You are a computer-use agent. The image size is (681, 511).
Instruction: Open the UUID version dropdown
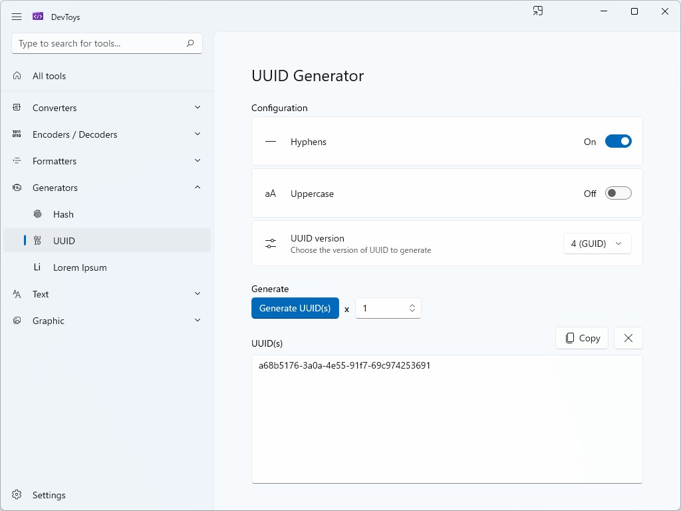pos(597,244)
